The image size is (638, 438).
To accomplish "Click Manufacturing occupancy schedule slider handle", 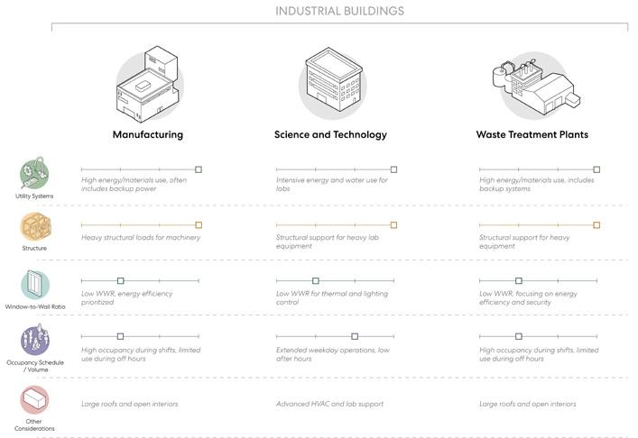I will tap(120, 336).
